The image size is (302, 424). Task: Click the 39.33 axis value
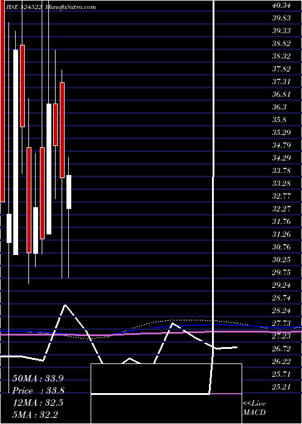281,31
